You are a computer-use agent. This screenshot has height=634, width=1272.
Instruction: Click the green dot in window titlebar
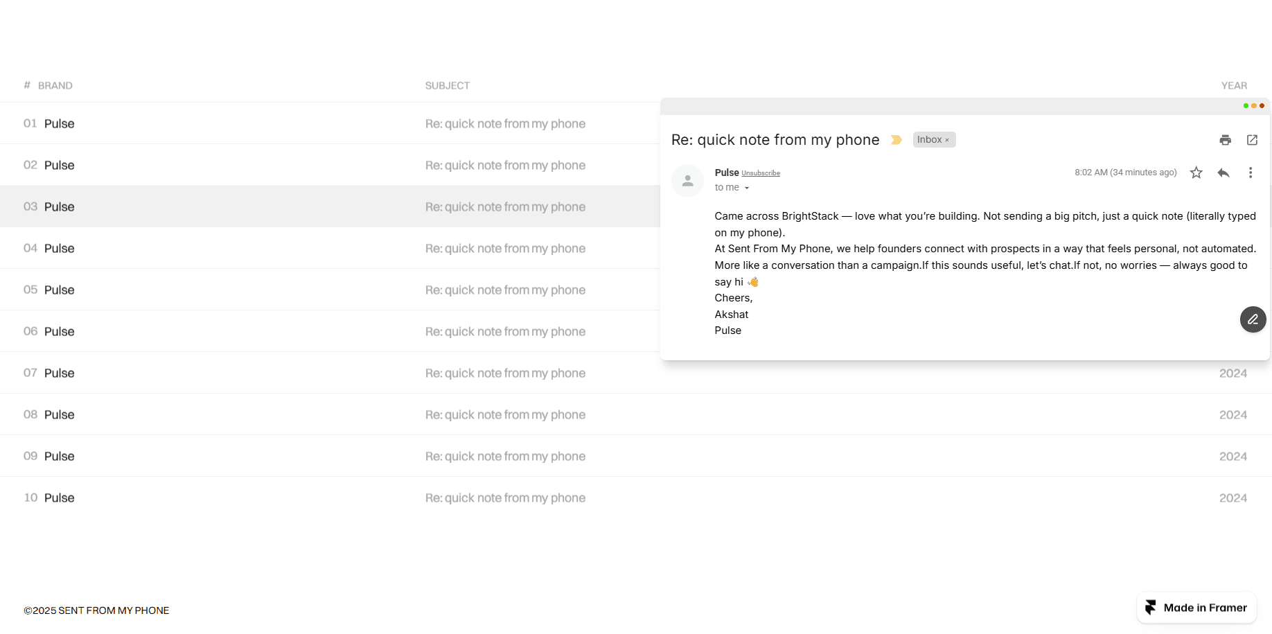[1246, 106]
